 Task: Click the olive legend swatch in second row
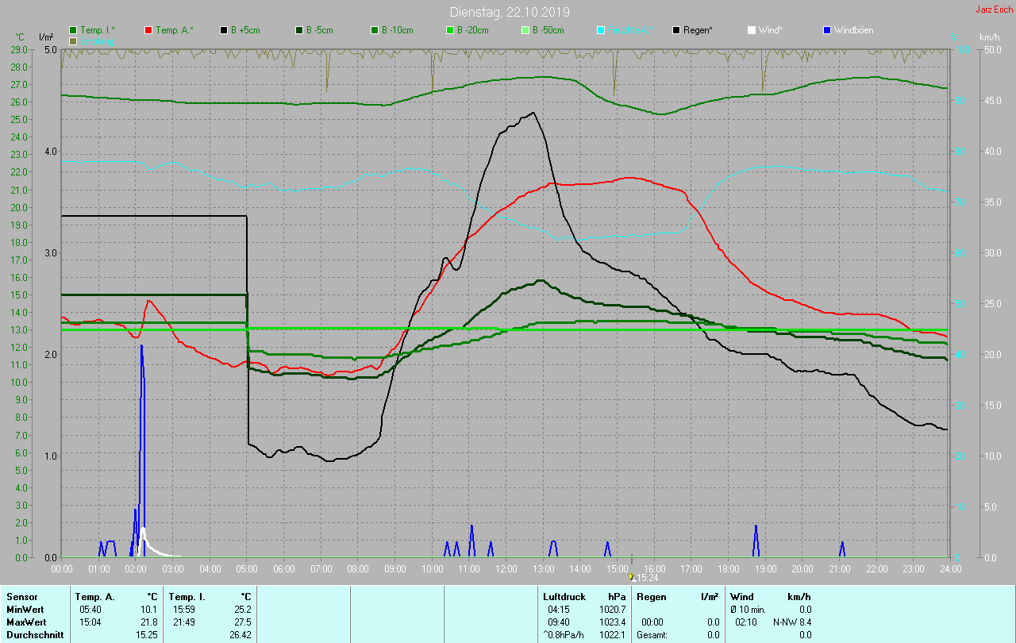pos(74,40)
